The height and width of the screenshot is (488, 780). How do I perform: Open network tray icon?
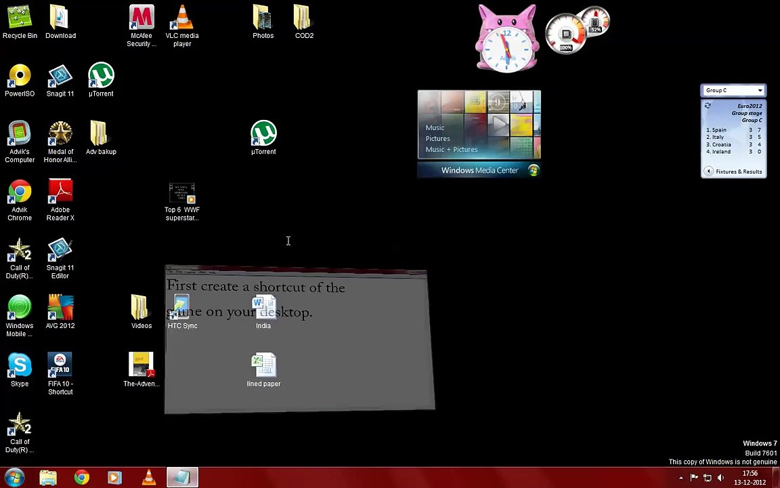coord(707,478)
